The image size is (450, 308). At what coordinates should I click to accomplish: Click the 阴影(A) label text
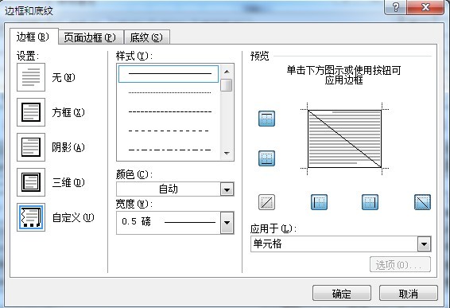pyautogui.click(x=68, y=147)
